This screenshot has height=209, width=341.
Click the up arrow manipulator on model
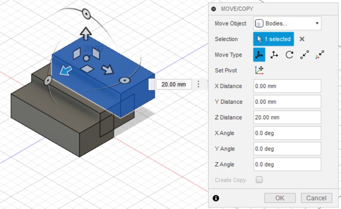click(x=86, y=33)
